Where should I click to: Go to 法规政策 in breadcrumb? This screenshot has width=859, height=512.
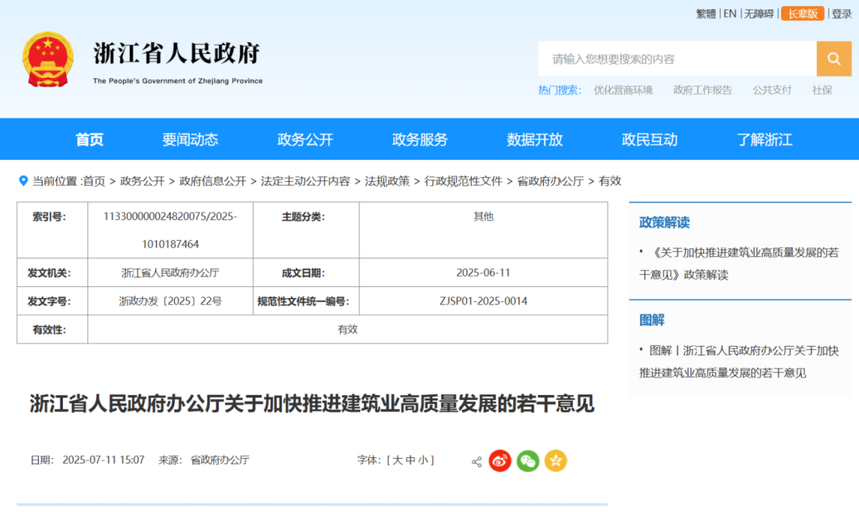pos(387,181)
